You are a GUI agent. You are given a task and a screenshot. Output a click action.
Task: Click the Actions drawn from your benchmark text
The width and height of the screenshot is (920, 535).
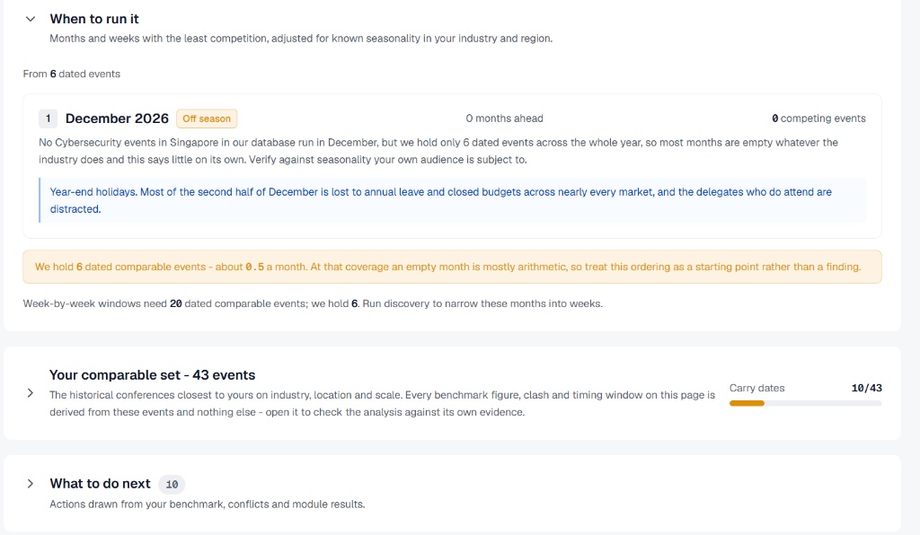coord(208,504)
